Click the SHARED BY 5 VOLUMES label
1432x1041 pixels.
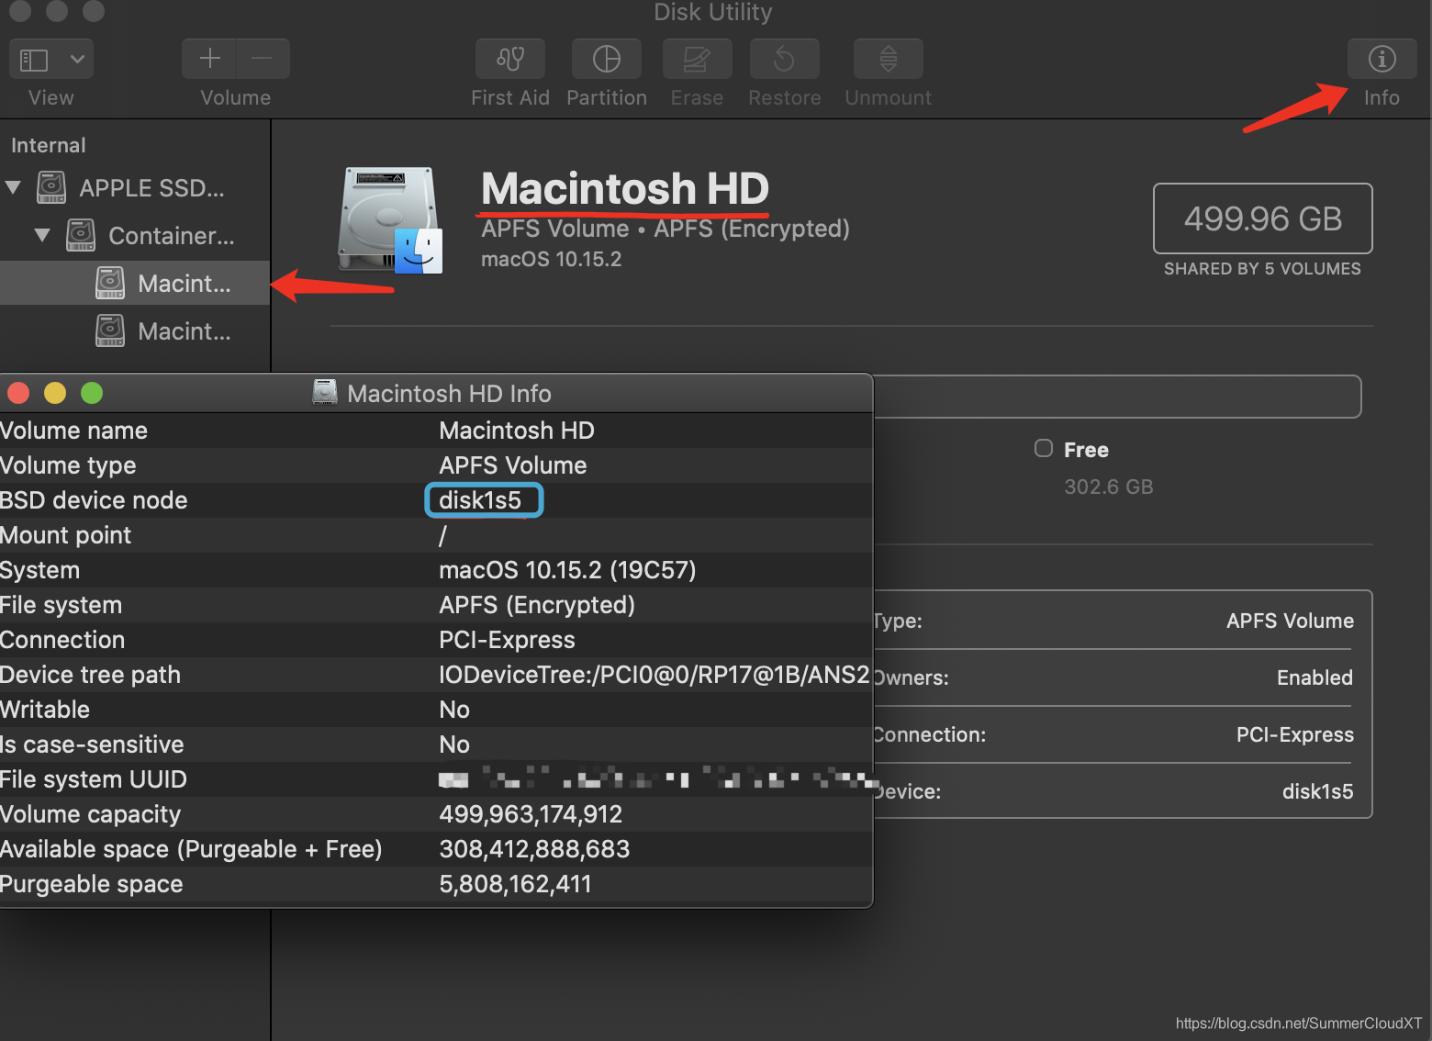[x=1262, y=269]
